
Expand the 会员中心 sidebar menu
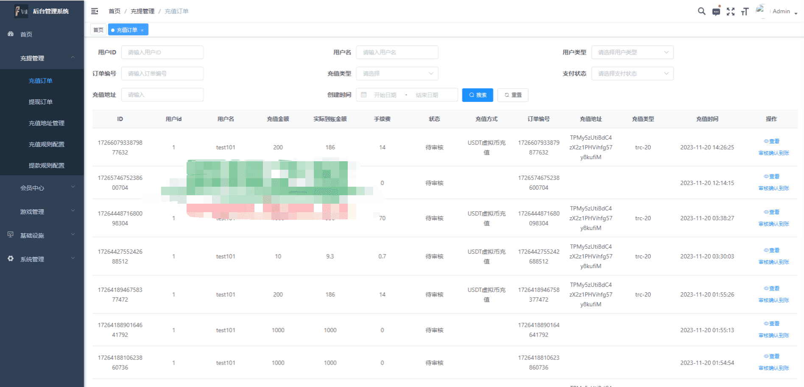(42, 188)
